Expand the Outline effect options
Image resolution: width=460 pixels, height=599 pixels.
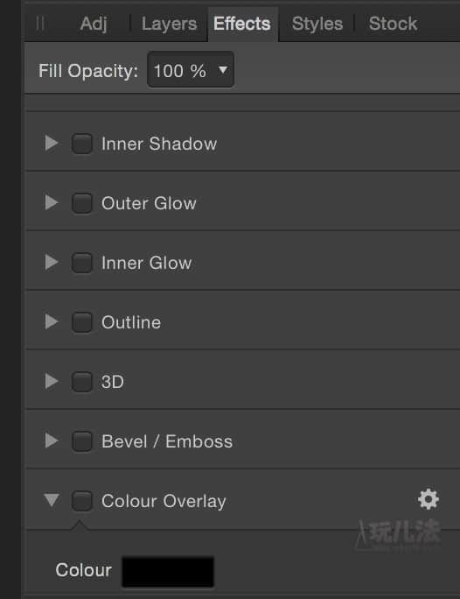(51, 321)
